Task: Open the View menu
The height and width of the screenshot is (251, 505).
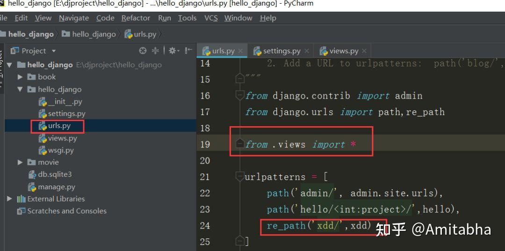Action: coord(43,18)
